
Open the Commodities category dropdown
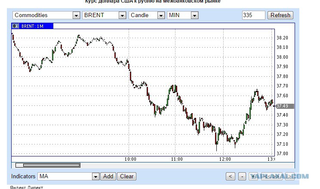pyautogui.click(x=46, y=15)
